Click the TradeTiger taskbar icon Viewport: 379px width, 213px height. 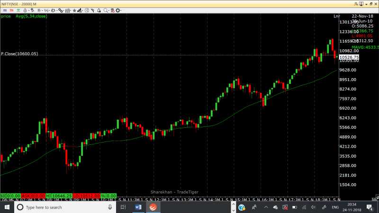pyautogui.click(x=153, y=207)
